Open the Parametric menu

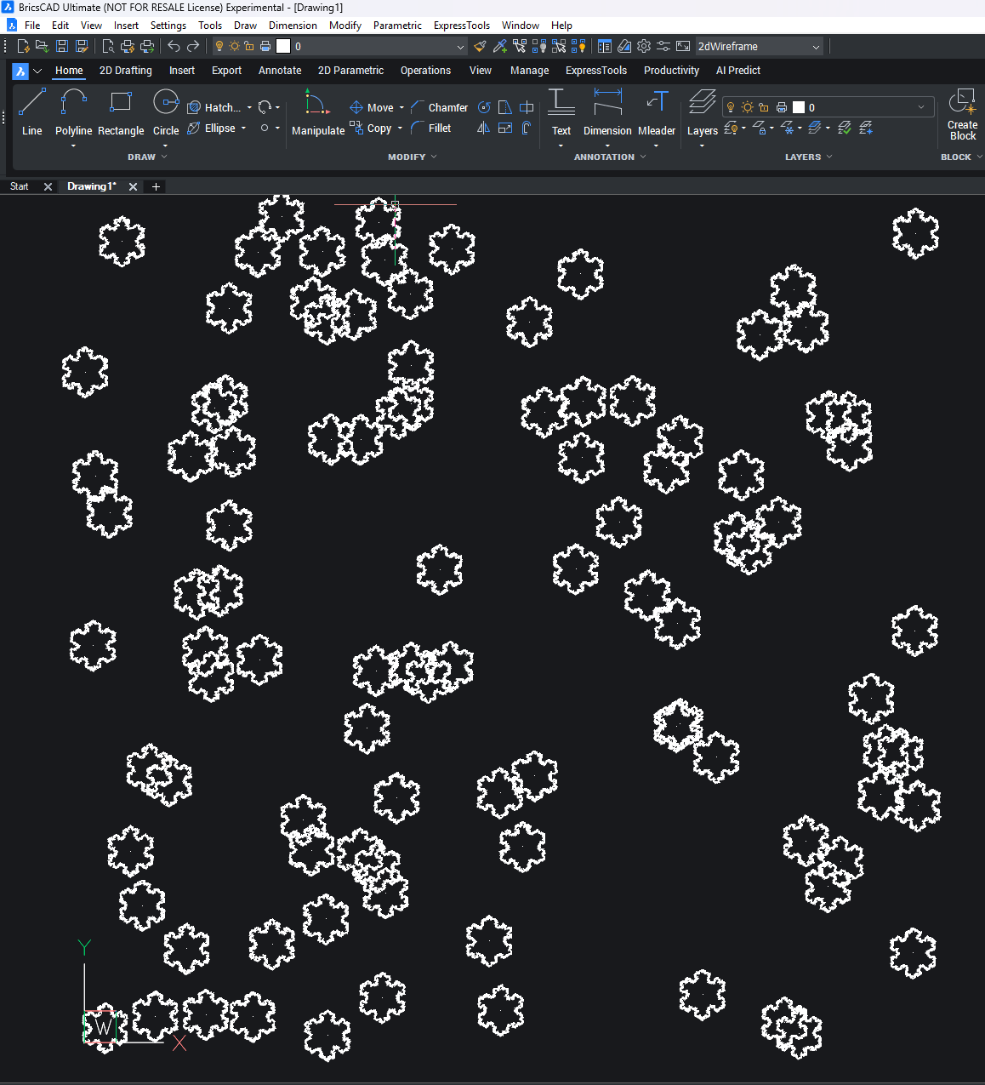(397, 26)
